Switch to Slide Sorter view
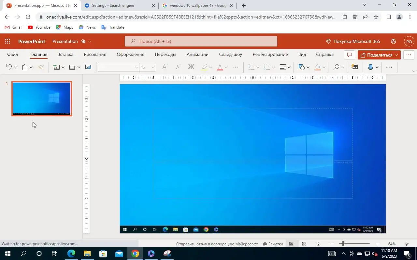 click(304, 244)
